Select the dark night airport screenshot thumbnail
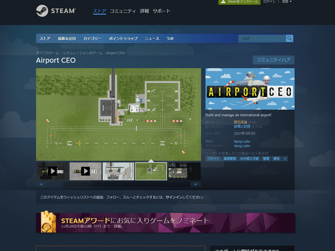 (184, 171)
